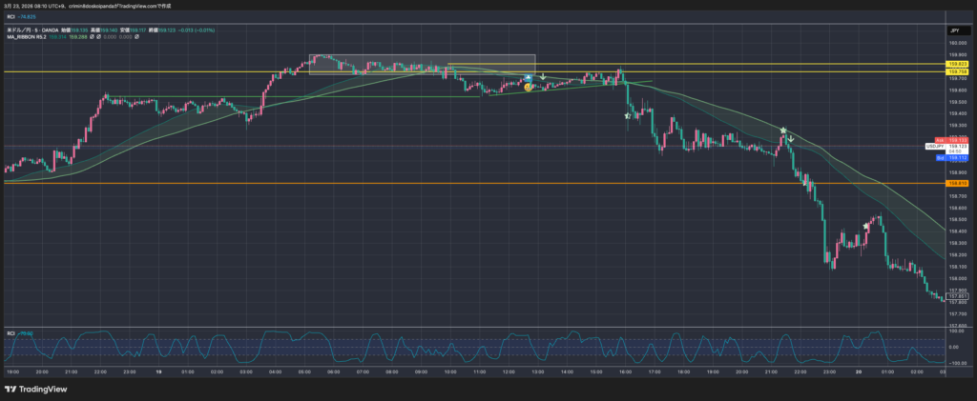The height and width of the screenshot is (401, 977).
Task: Click the star marker at the 21:30 ribbon peak
Action: pos(783,130)
